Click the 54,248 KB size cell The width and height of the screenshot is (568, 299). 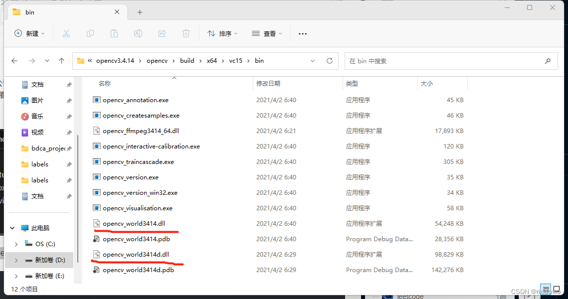tap(449, 224)
